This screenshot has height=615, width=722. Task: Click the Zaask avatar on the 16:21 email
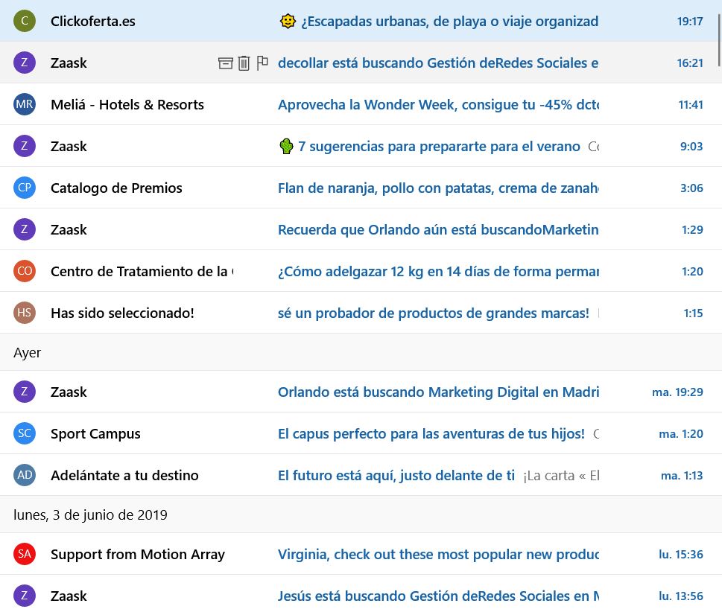(25, 63)
